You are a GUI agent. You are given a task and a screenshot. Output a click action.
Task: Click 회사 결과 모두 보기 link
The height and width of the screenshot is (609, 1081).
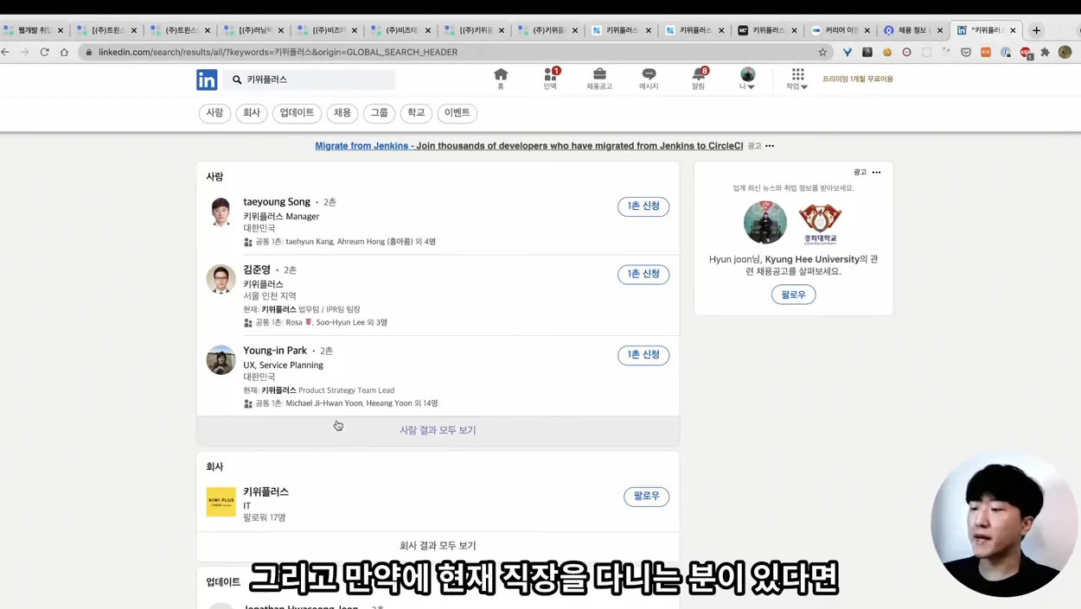coord(438,546)
